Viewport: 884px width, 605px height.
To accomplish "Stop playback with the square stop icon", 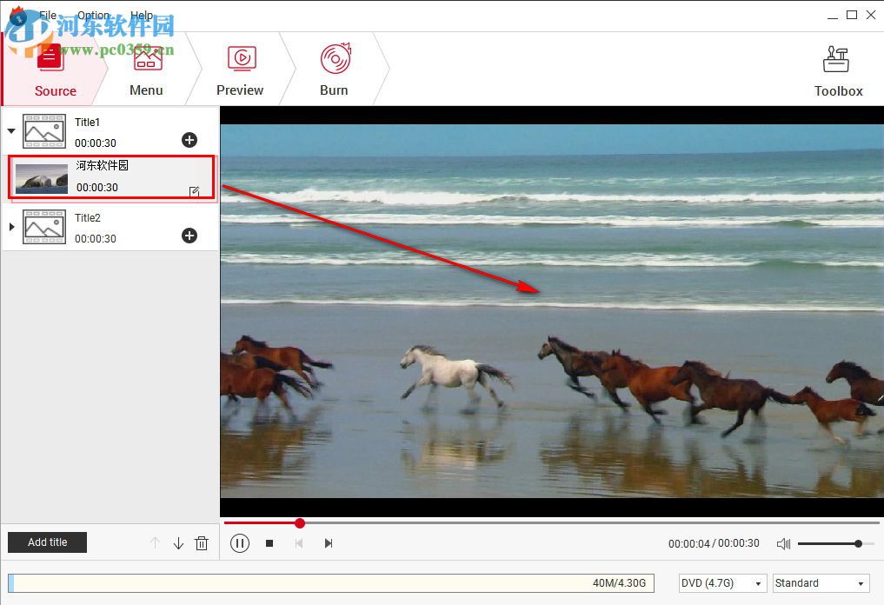I will pyautogui.click(x=269, y=542).
